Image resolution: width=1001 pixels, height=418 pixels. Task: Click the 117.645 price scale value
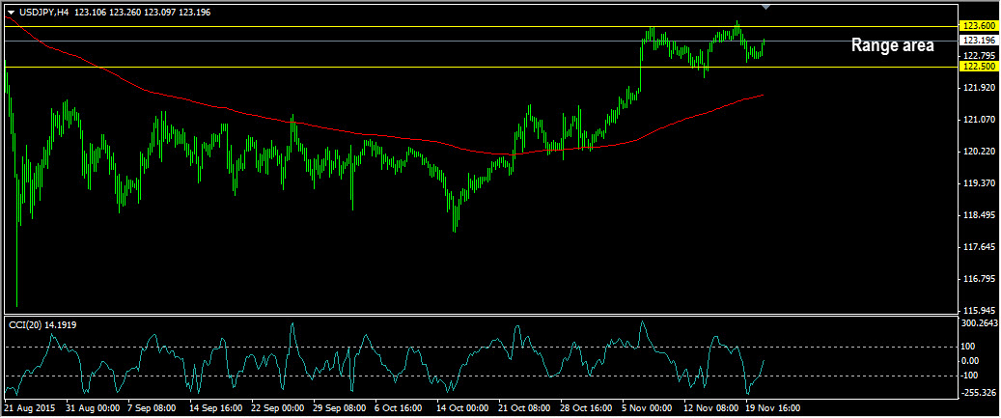point(979,247)
